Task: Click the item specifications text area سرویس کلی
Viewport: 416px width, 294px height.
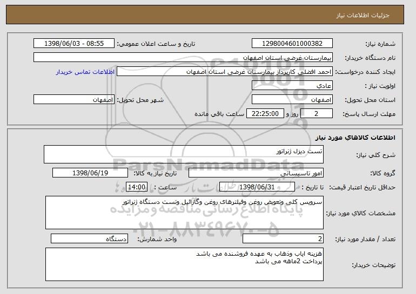Action: 184,213
